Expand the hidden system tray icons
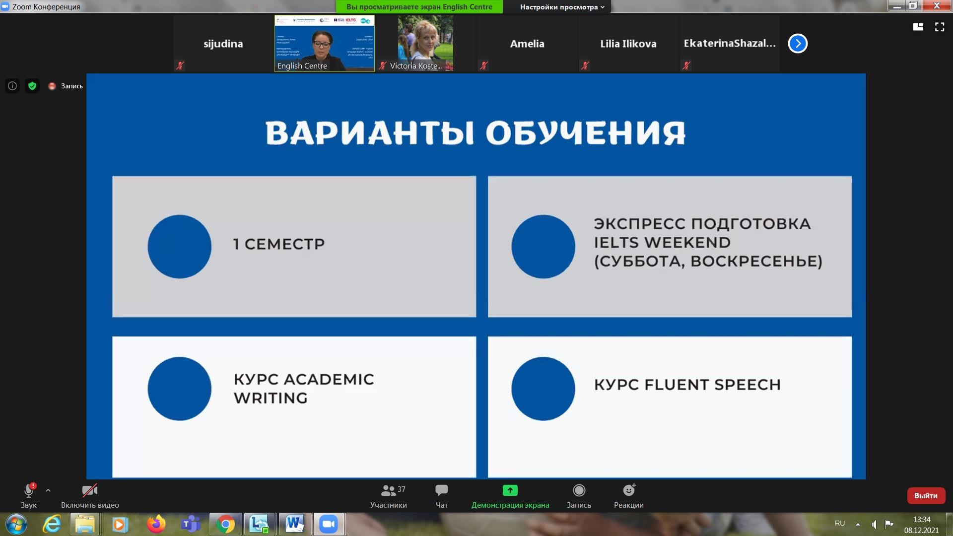Viewport: 953px width, 536px height. [x=858, y=524]
